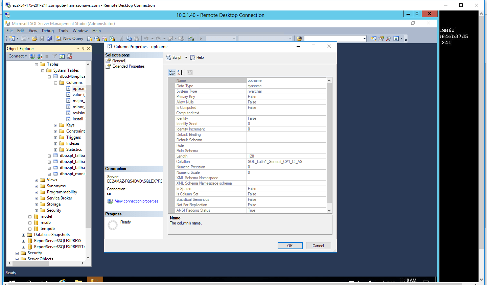Switch properties to Categorized view
487x285 pixels.
click(172, 72)
